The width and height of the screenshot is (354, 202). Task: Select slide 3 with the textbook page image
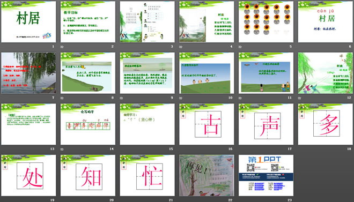pos(147,22)
